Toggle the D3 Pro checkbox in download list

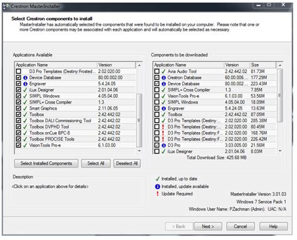[157, 145]
